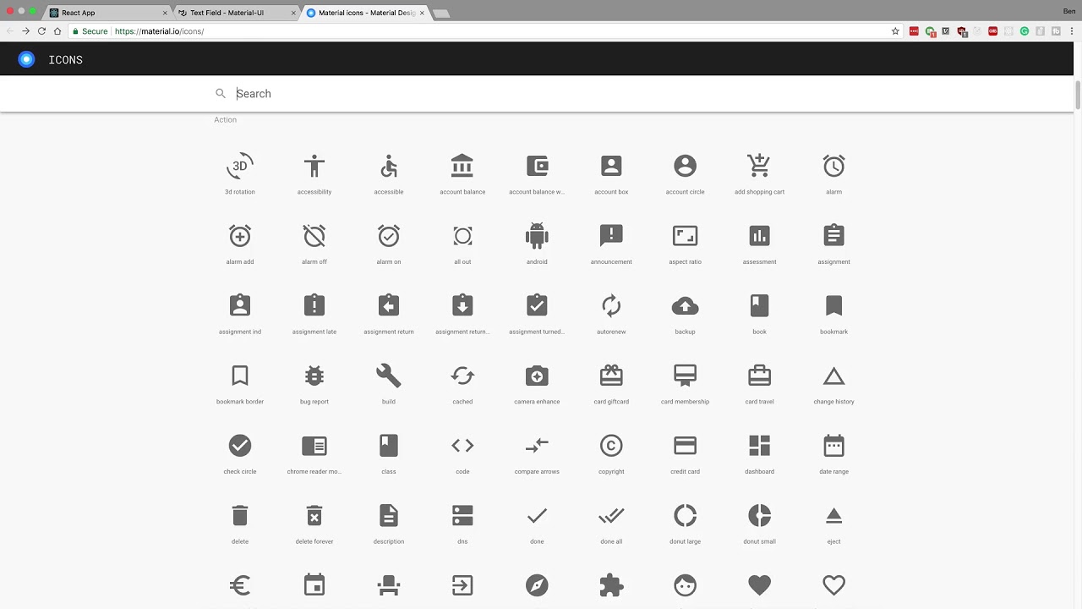Viewport: 1082px width, 609px height.
Task: Click inside the icon Search field
Action: (338, 93)
